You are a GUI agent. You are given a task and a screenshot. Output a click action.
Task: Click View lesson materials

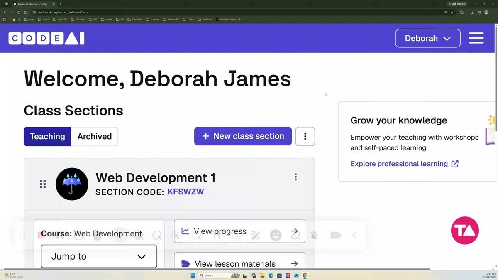click(239, 263)
